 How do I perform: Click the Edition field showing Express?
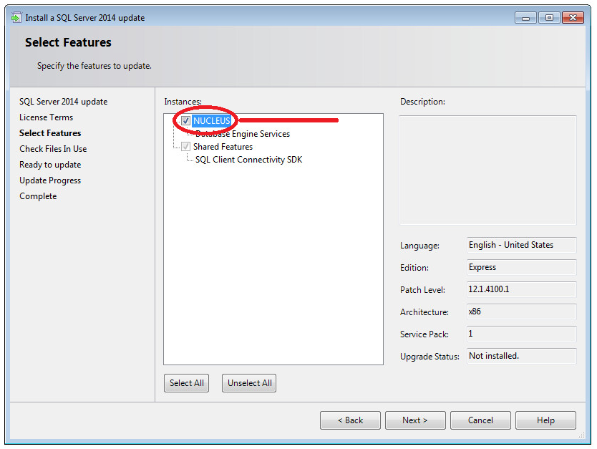tap(521, 267)
